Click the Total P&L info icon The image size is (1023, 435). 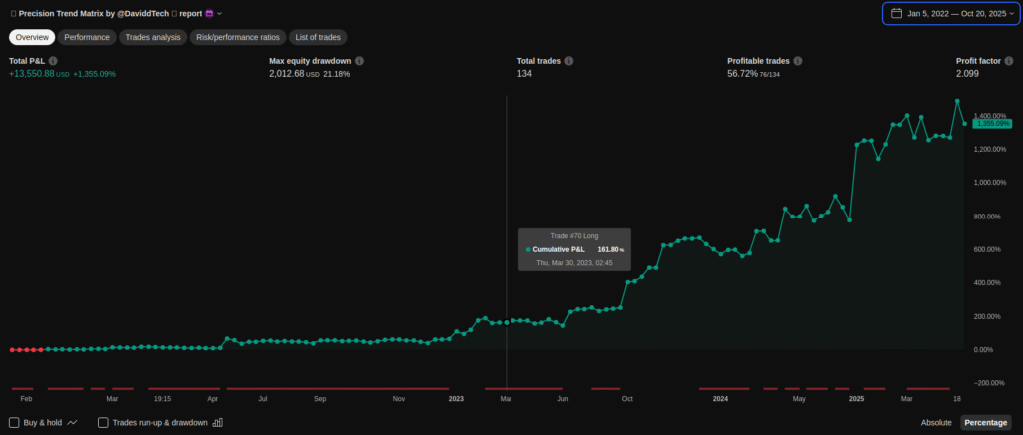click(53, 61)
